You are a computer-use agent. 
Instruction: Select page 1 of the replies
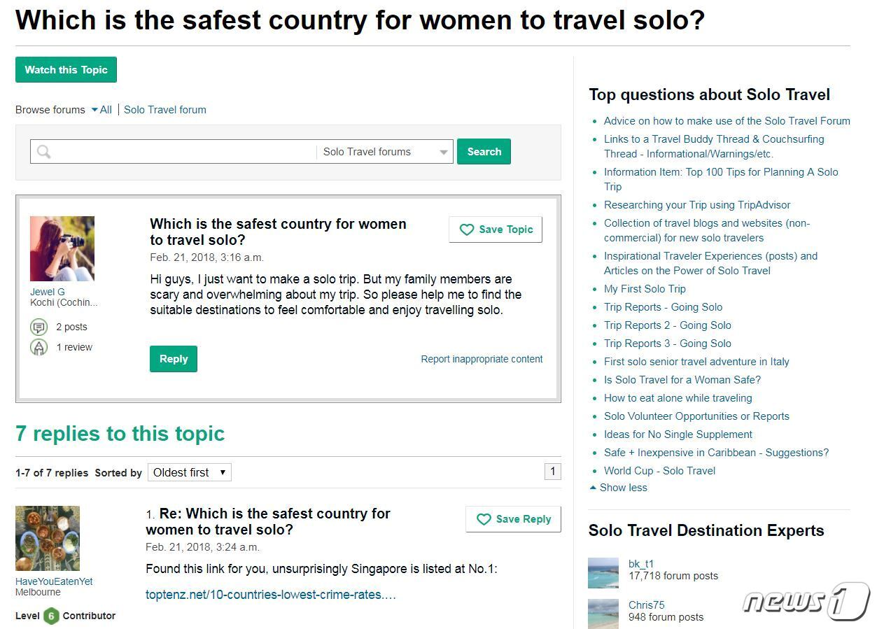(x=552, y=472)
